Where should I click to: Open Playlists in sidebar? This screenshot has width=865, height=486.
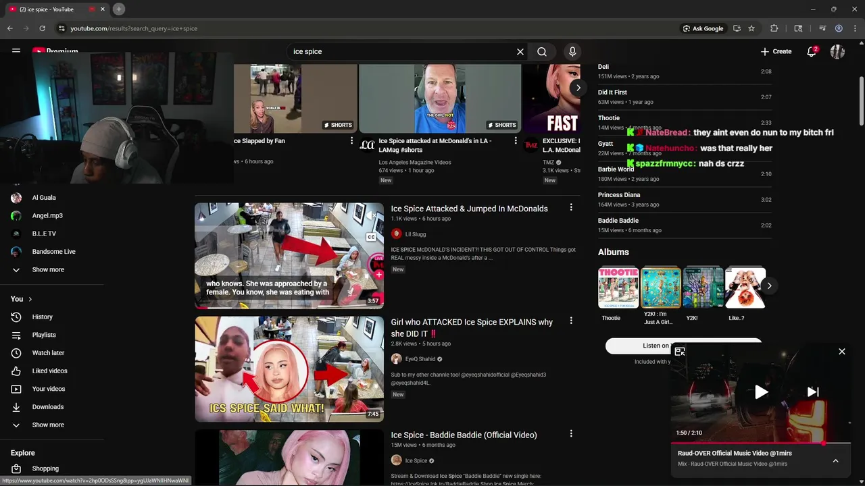pyautogui.click(x=44, y=335)
